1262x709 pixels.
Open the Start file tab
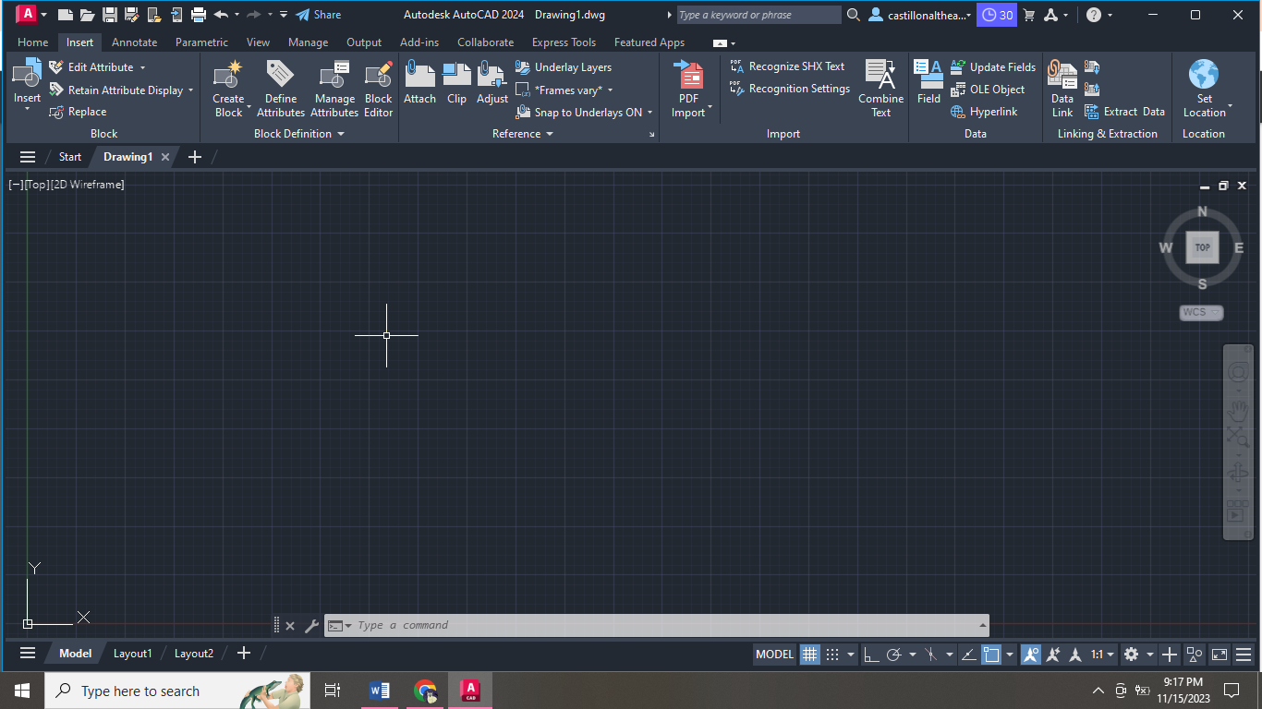tap(70, 157)
